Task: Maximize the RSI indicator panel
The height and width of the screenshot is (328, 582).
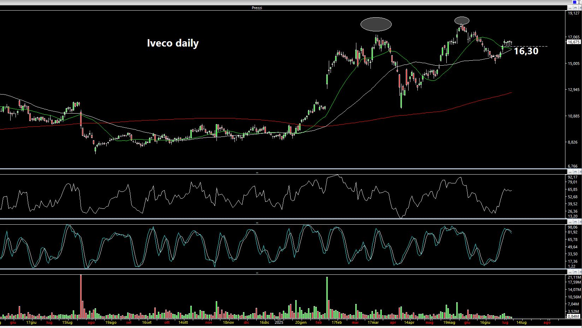Action: pyautogui.click(x=575, y=172)
